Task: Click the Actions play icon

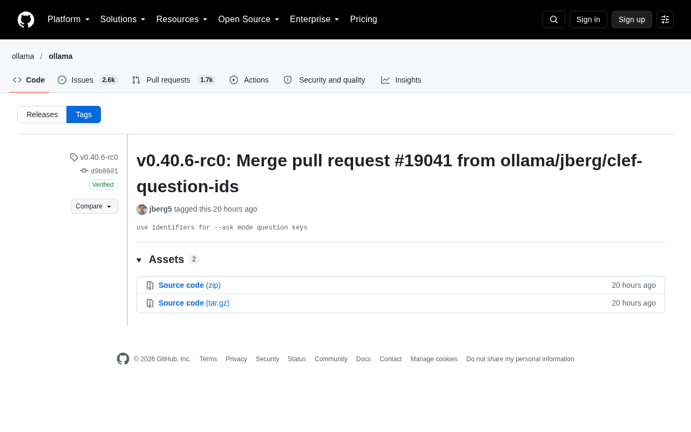Action: click(234, 80)
